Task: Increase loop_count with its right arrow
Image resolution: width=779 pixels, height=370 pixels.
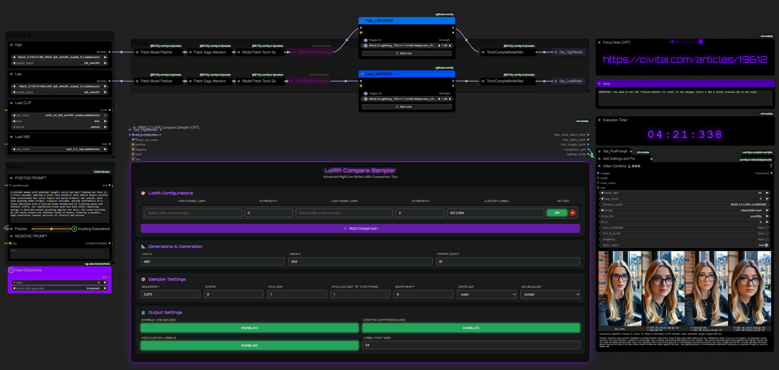Action: pyautogui.click(x=767, y=199)
